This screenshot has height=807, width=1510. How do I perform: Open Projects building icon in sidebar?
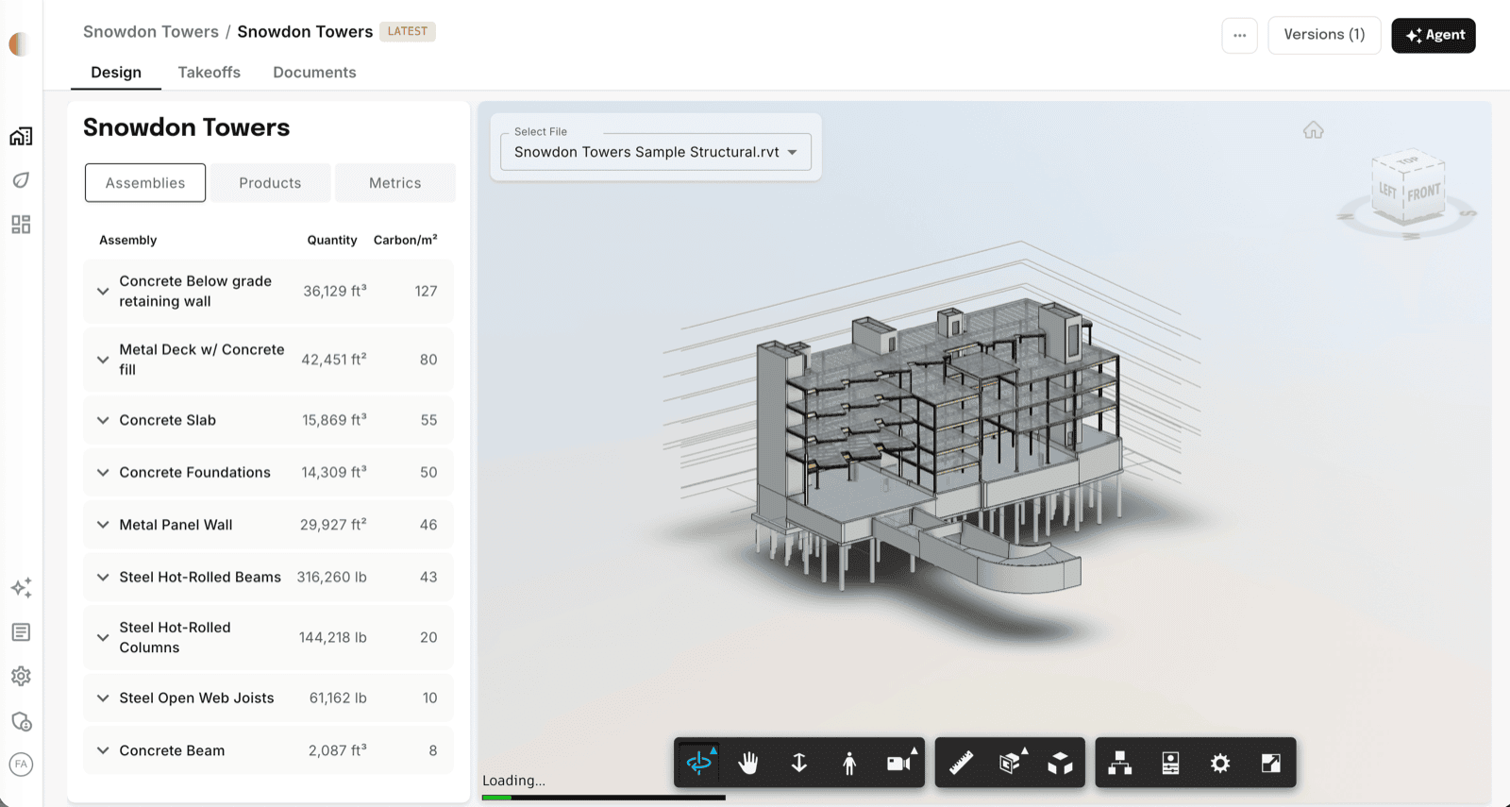[21, 136]
